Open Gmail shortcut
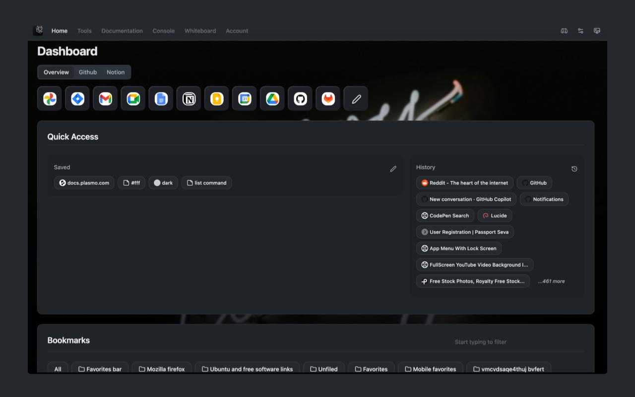The width and height of the screenshot is (635, 397). point(105,98)
